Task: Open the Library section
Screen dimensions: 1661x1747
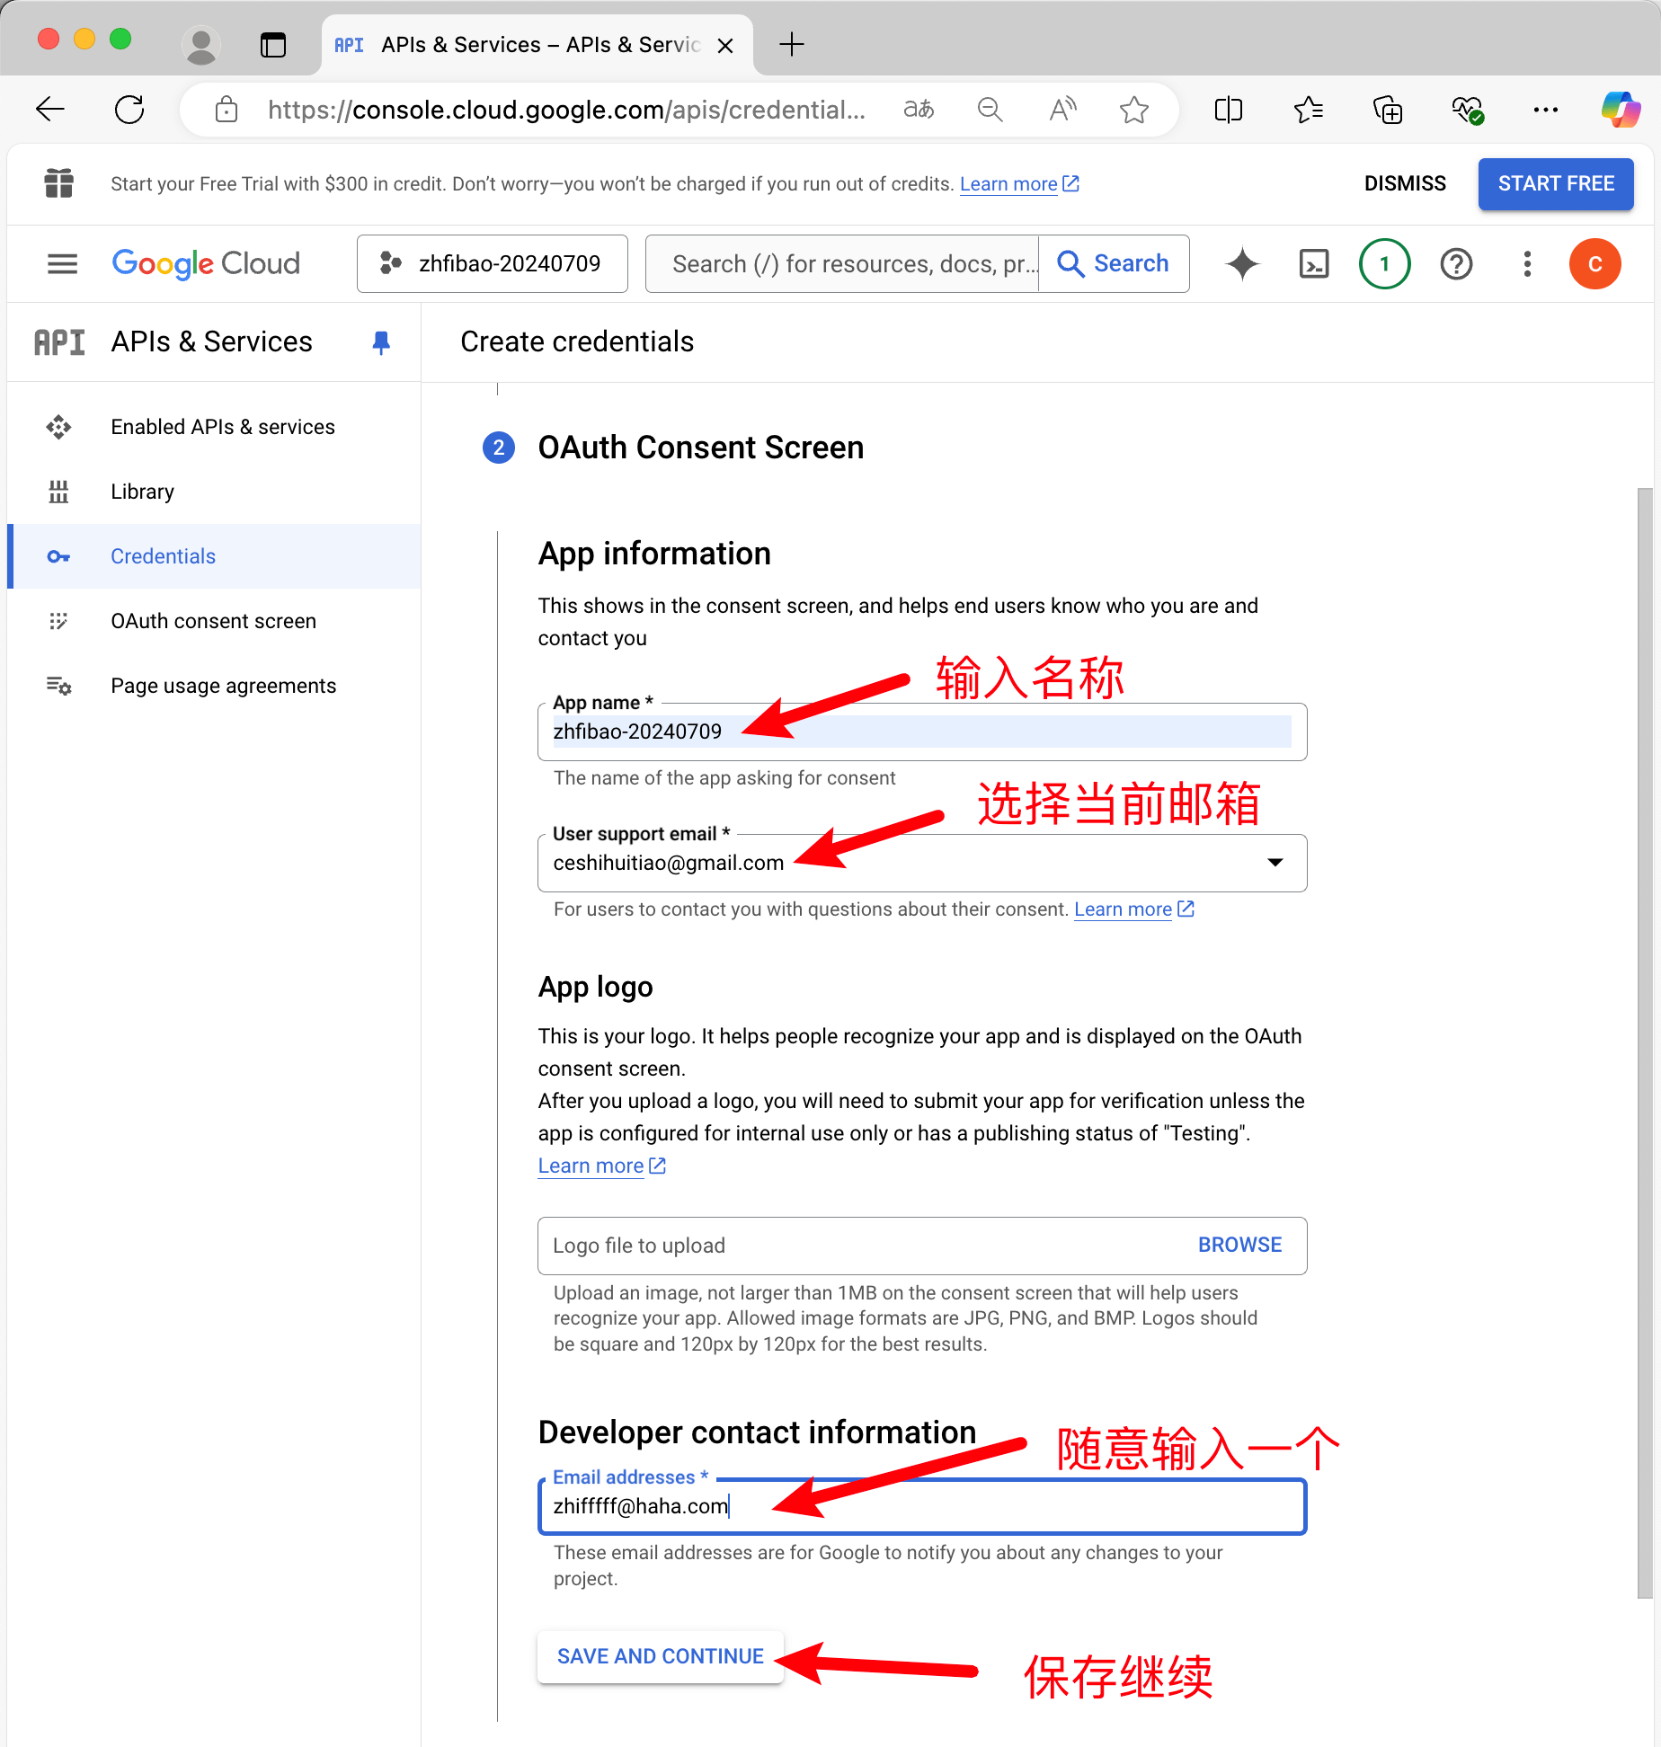Action: pyautogui.click(x=214, y=492)
